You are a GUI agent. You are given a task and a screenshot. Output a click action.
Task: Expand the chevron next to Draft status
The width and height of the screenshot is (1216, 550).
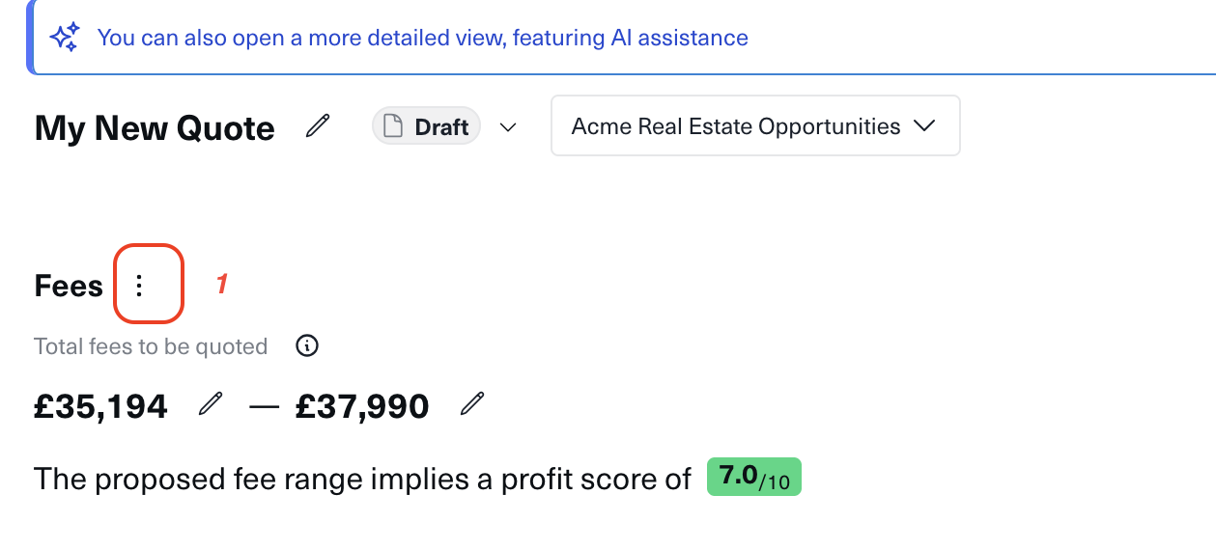click(508, 127)
